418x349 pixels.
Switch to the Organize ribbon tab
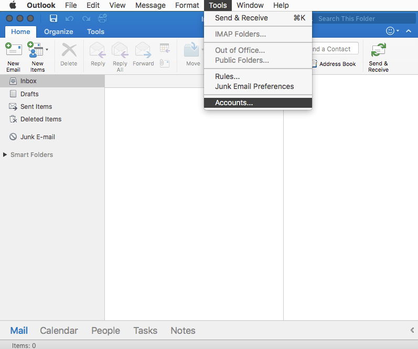click(59, 31)
